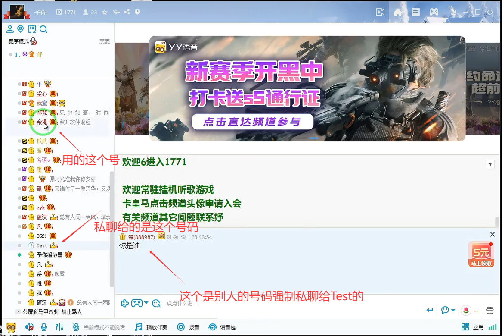Toggle the 禁麦 mic restriction
Screen dimensions: 502x336
click(104, 41)
